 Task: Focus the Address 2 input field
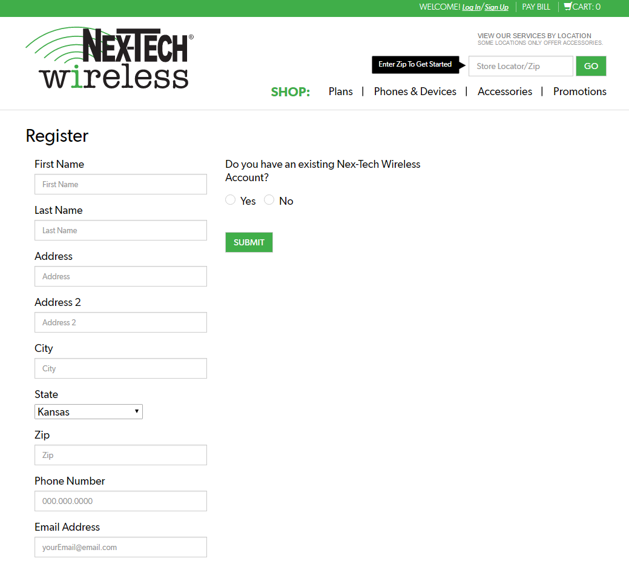[120, 322]
